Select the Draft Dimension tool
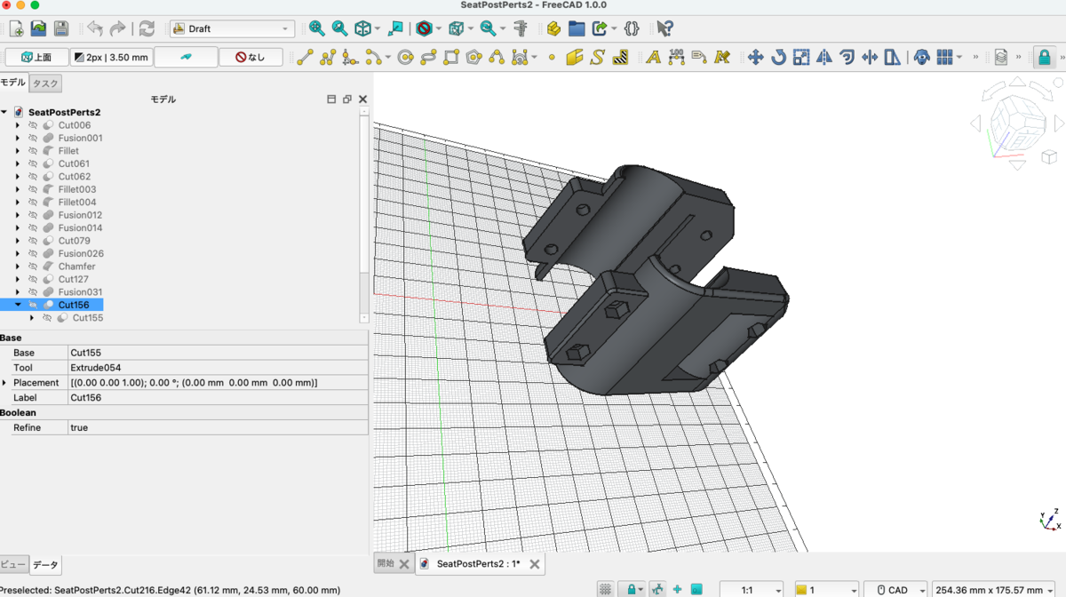The image size is (1066, 597). pos(677,58)
